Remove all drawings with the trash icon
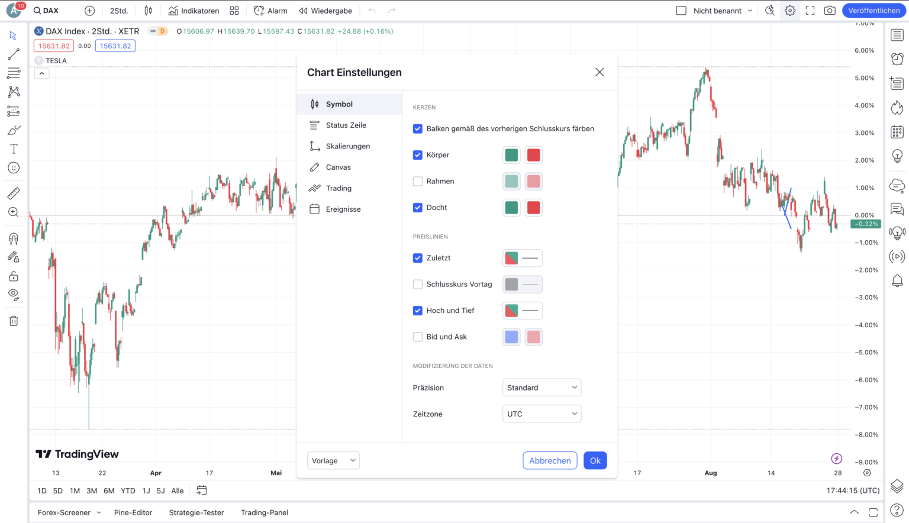Screen dimensions: 909x523 tap(13, 320)
